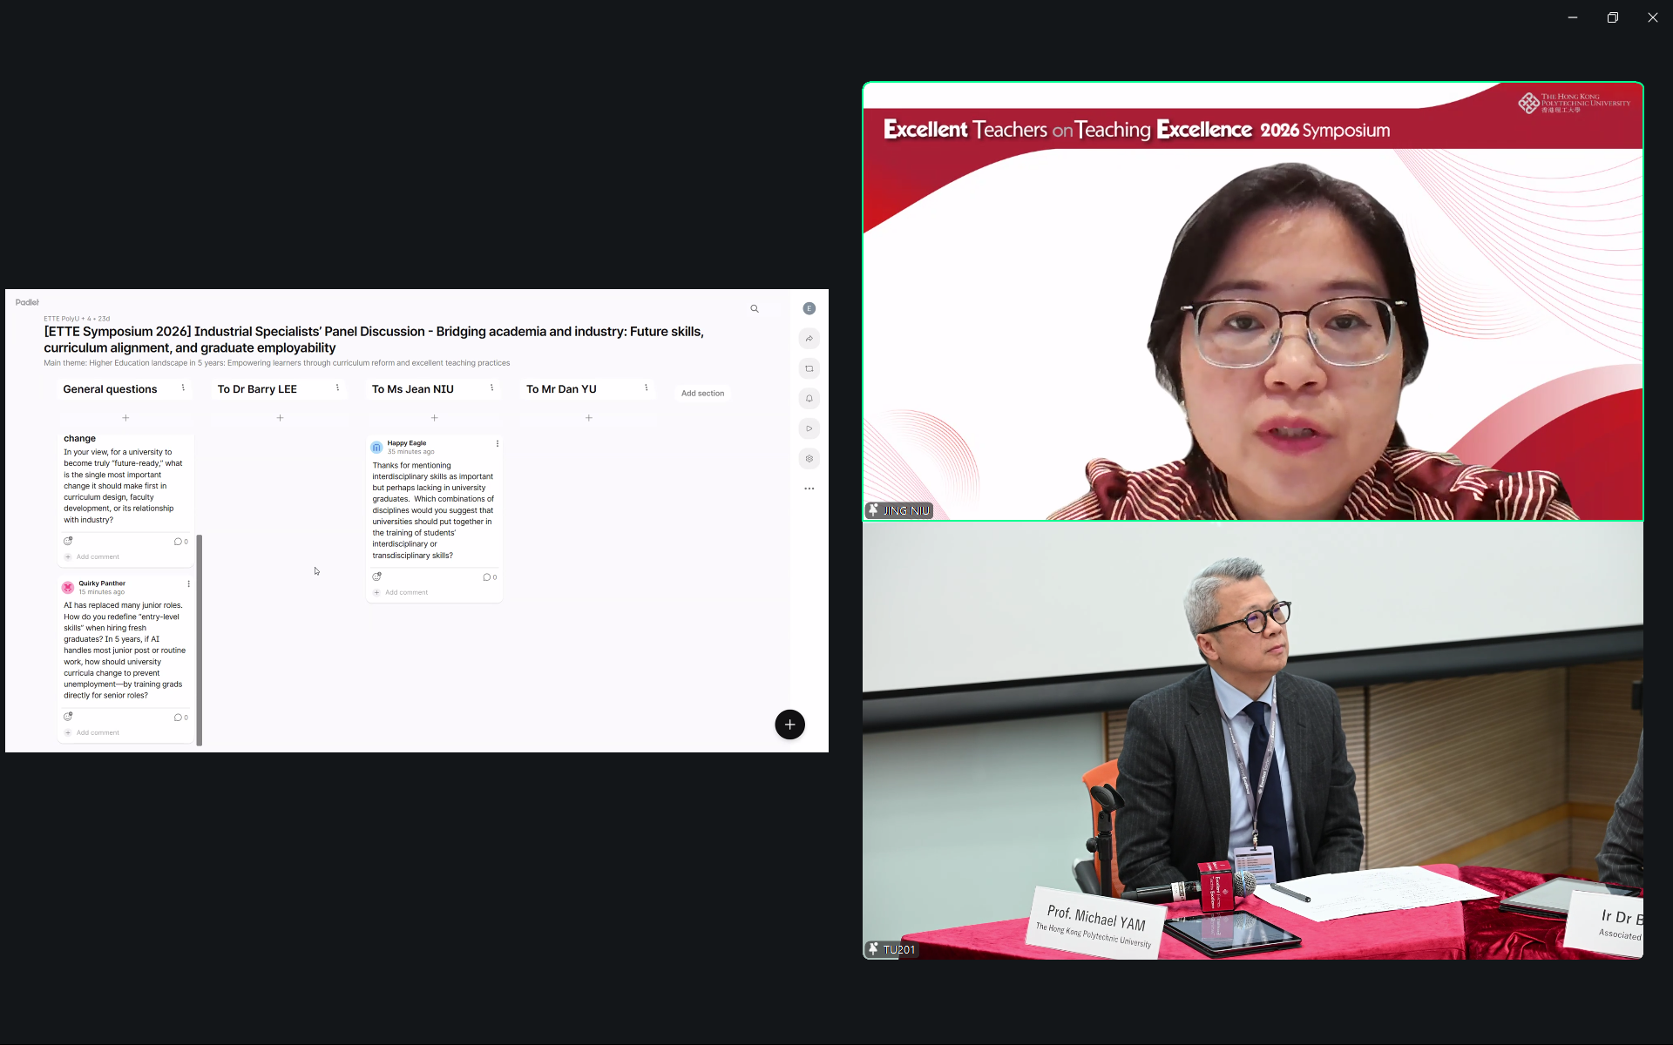
Task: Select the JING NIU video tile
Action: tap(1252, 301)
